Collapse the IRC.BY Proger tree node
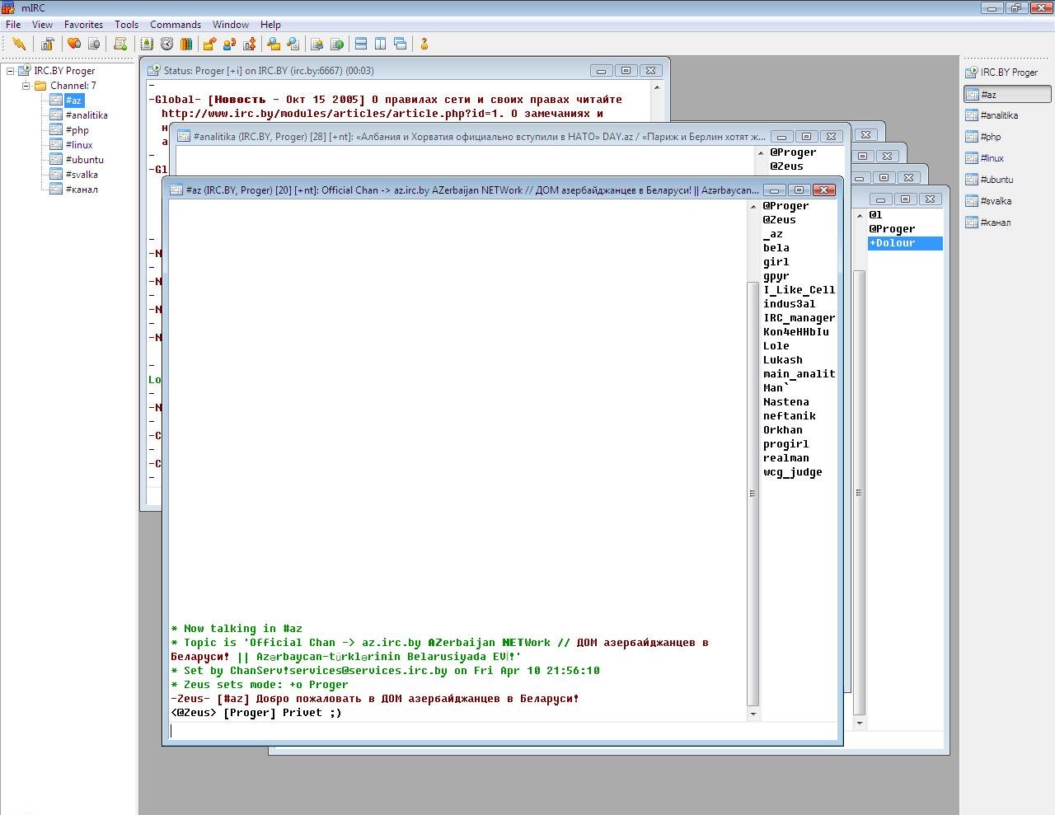The height and width of the screenshot is (815, 1055). (10, 71)
